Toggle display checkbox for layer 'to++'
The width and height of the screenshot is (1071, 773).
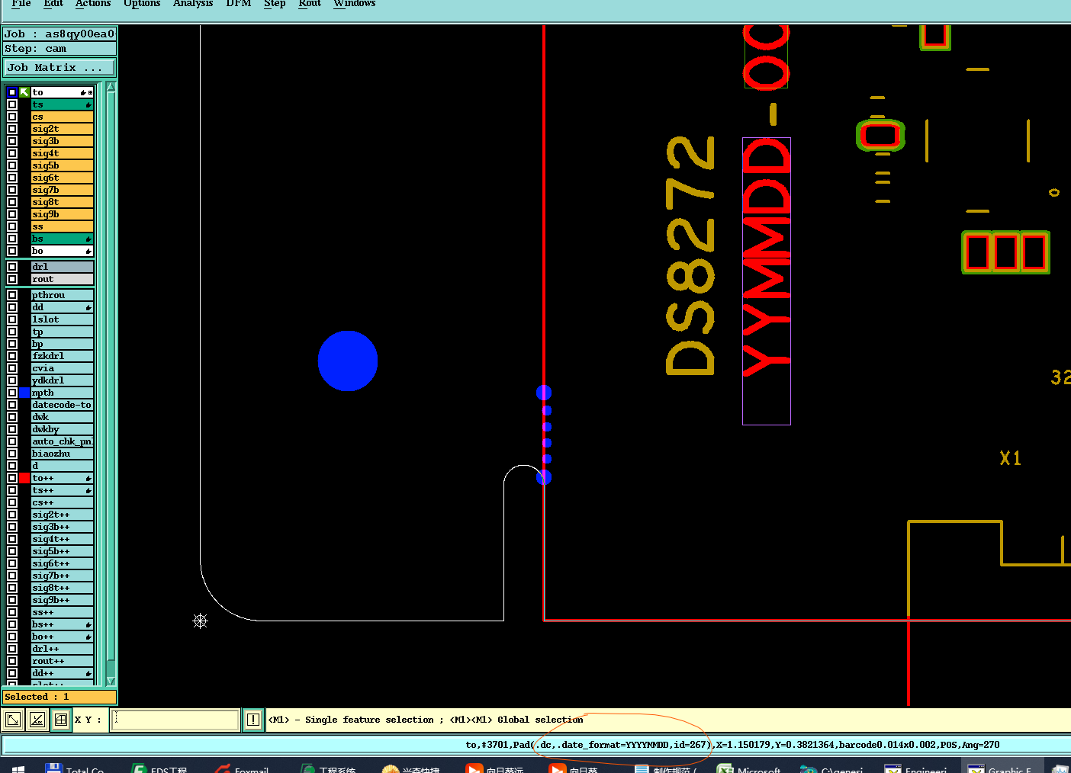point(12,478)
